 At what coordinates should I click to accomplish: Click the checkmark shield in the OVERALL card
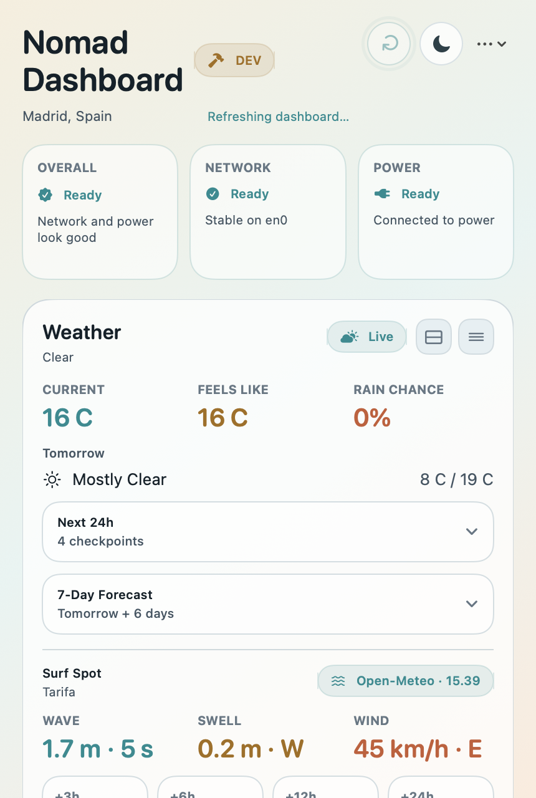pyautogui.click(x=45, y=195)
